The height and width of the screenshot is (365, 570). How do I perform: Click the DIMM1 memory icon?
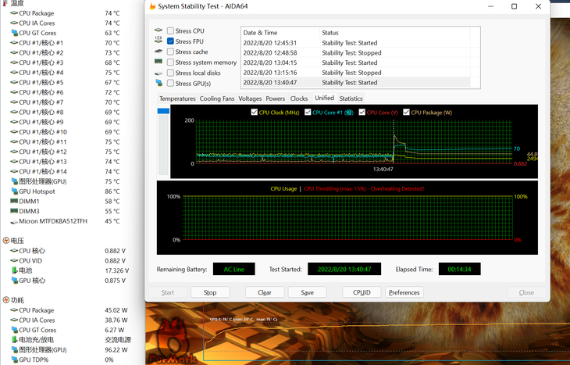coord(14,201)
